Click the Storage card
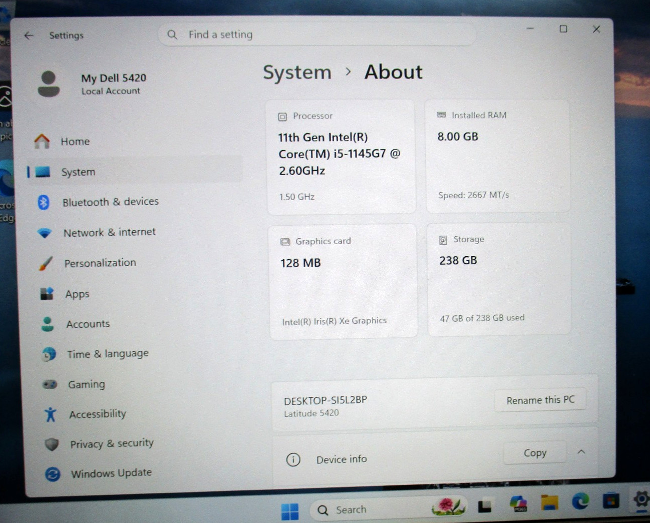Image resolution: width=650 pixels, height=523 pixels. tap(499, 279)
